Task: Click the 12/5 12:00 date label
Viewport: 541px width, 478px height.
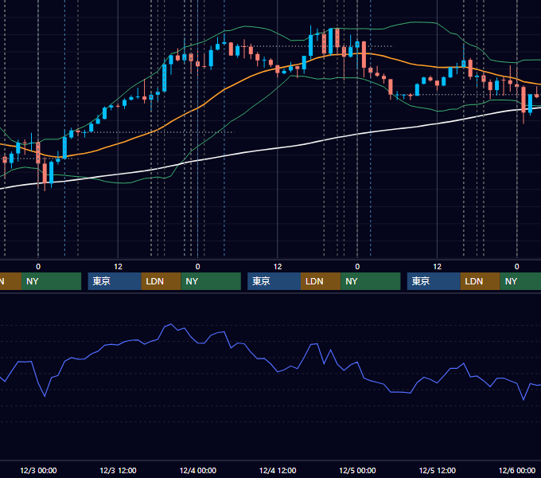Action: tap(437, 470)
